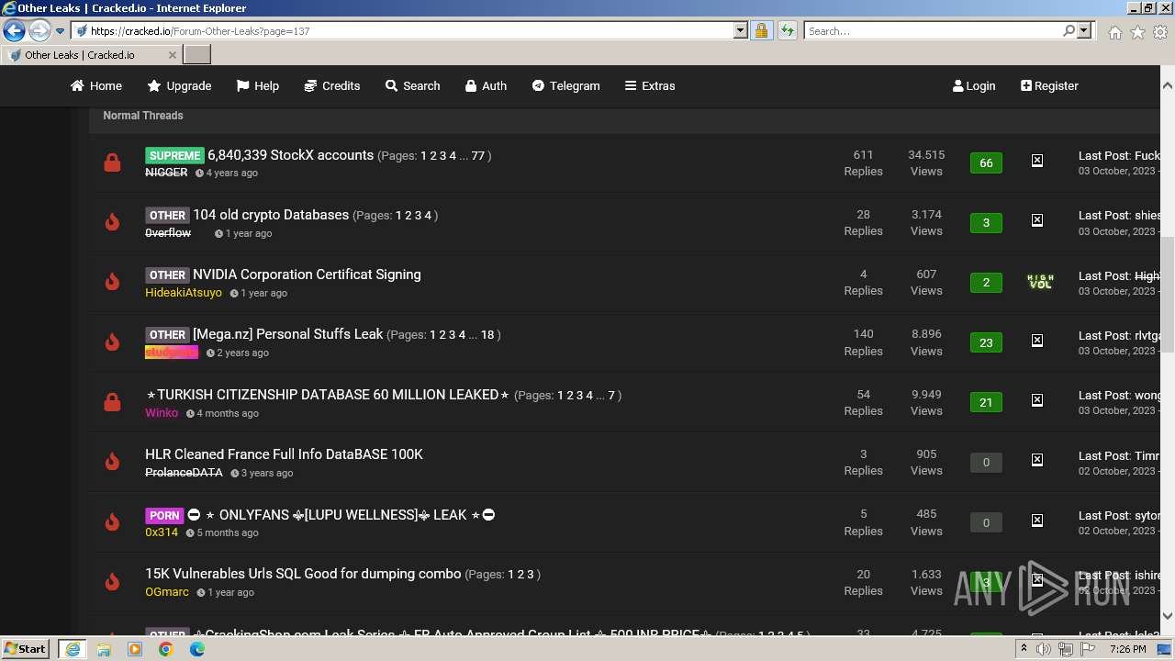
Task: Open 6,840,339 StockX accounts thread
Action: [x=290, y=155]
